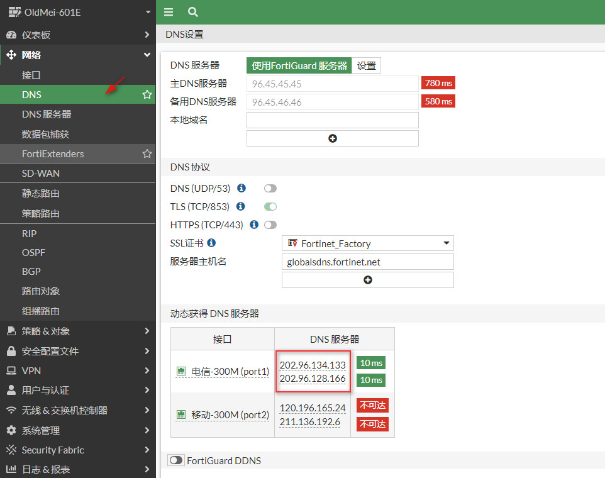
Task: Click the certificate icon in SSL dropdown
Action: tap(293, 243)
